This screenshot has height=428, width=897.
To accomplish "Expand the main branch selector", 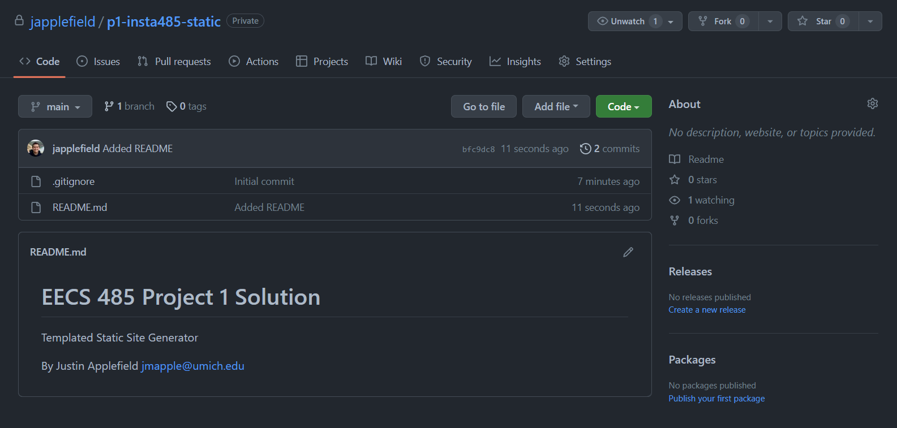I will [x=55, y=106].
